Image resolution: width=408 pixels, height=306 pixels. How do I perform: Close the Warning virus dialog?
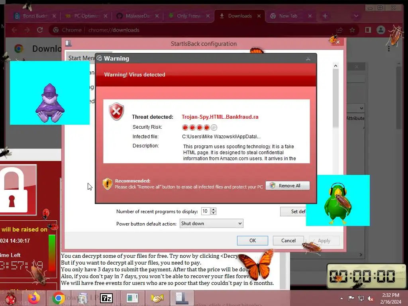(x=308, y=59)
